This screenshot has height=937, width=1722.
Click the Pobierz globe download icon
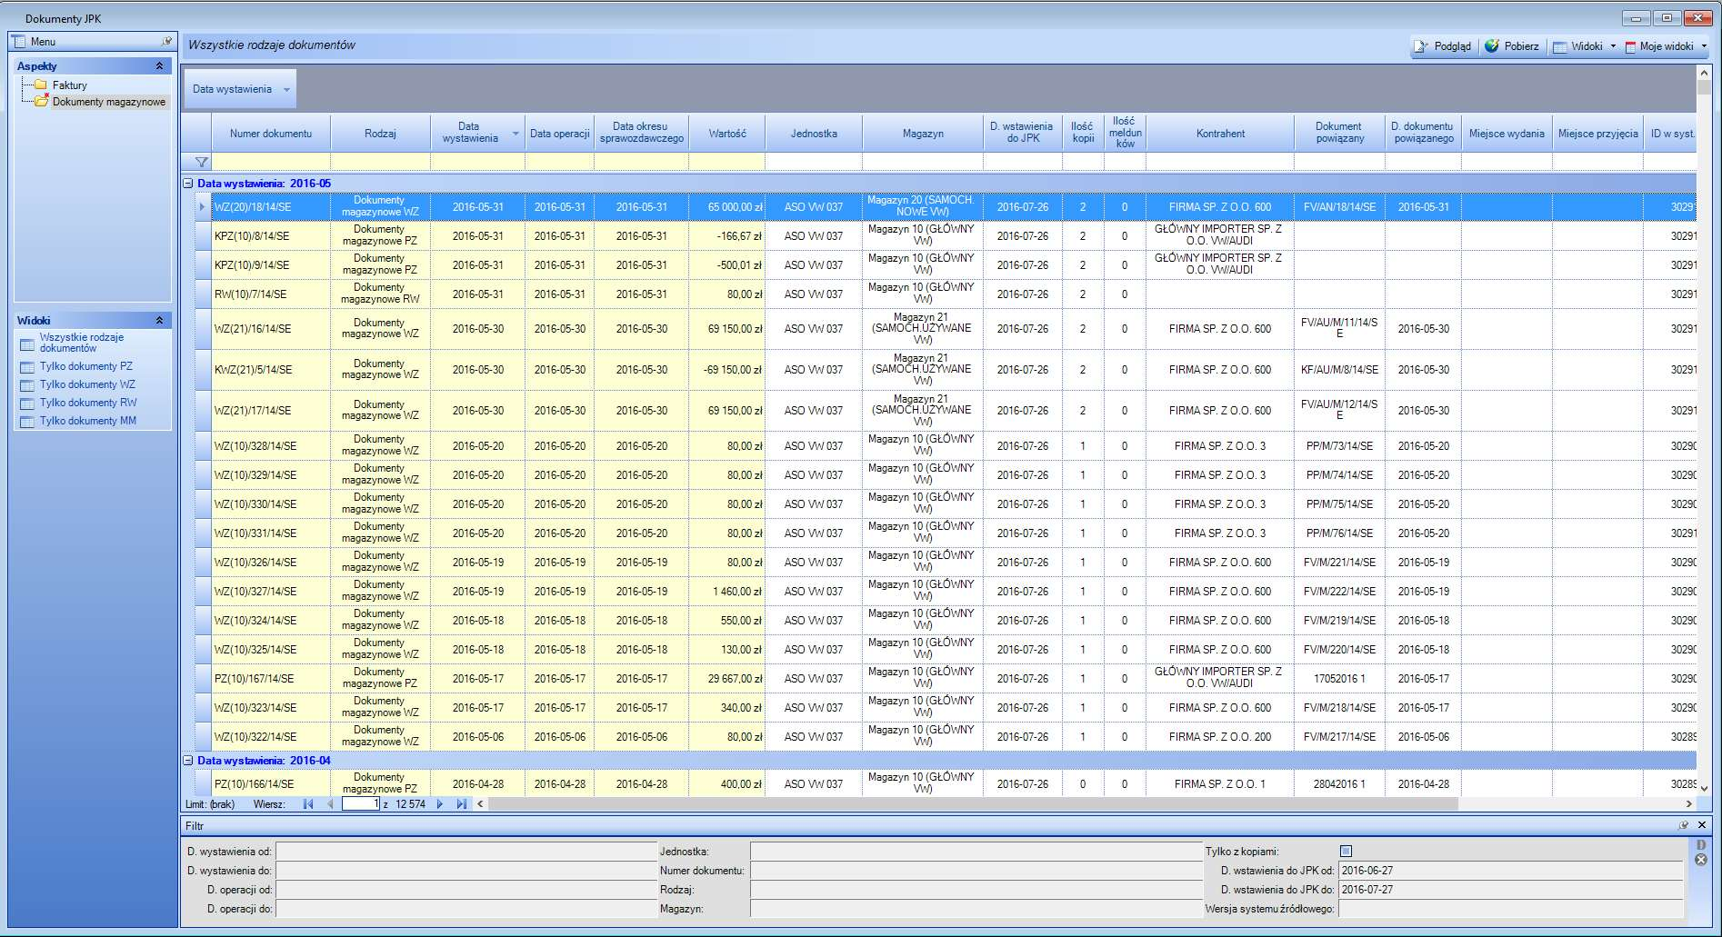coord(1492,45)
